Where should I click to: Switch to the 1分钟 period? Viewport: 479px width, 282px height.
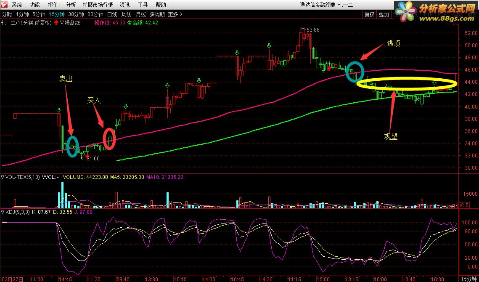[22, 14]
